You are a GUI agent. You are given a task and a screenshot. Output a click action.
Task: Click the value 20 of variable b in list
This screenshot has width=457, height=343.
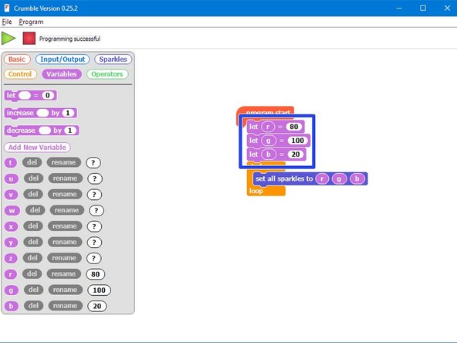97,306
